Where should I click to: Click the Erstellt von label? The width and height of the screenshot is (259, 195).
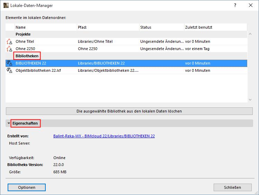18,136
